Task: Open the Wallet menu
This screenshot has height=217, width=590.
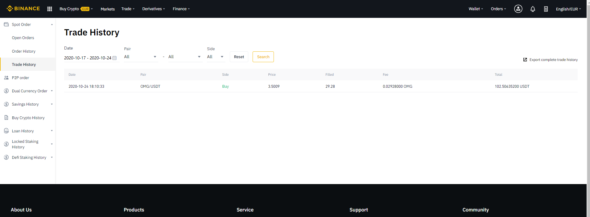Action: pyautogui.click(x=476, y=9)
